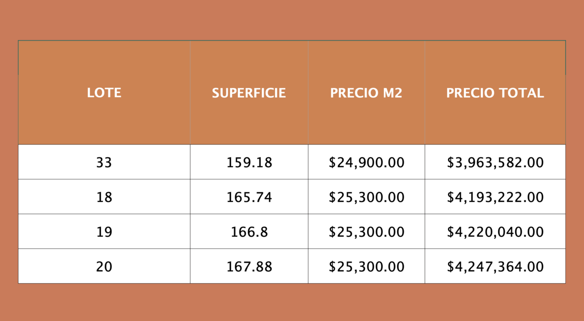Click the LOTE column header
584x321 pixels.
[x=104, y=93]
